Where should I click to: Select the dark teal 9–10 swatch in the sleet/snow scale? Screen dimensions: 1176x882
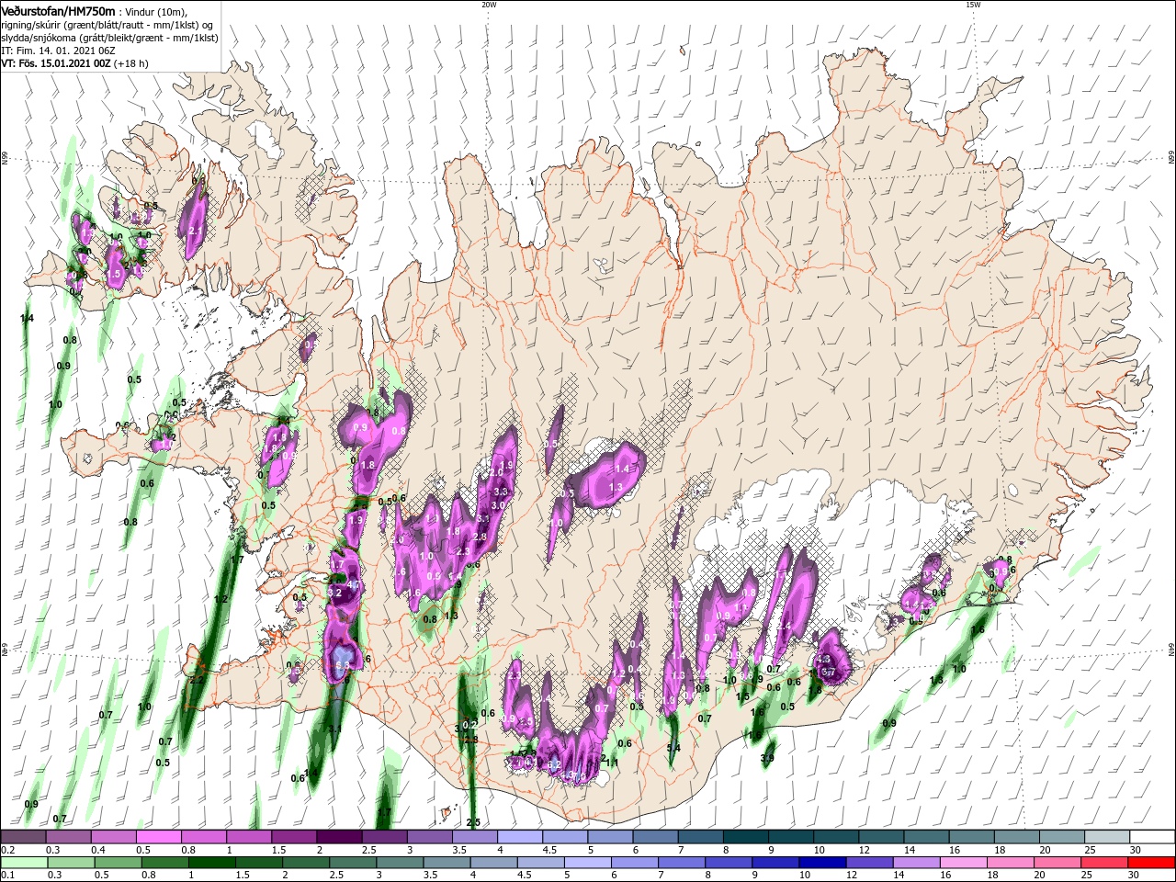(x=790, y=837)
